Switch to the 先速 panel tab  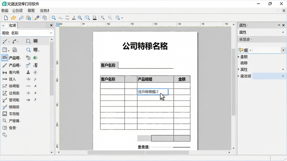[x=12, y=25]
